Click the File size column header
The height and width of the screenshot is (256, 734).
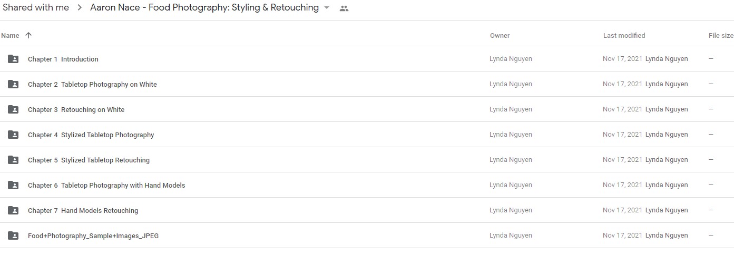click(x=721, y=36)
